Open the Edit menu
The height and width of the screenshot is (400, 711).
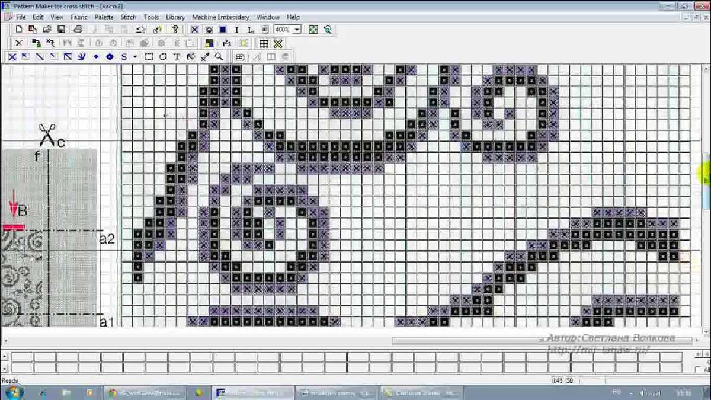pos(38,17)
